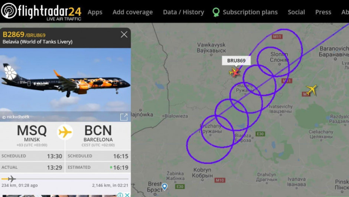349x197 pixels.
Task: Open the Social menu
Action: click(296, 12)
